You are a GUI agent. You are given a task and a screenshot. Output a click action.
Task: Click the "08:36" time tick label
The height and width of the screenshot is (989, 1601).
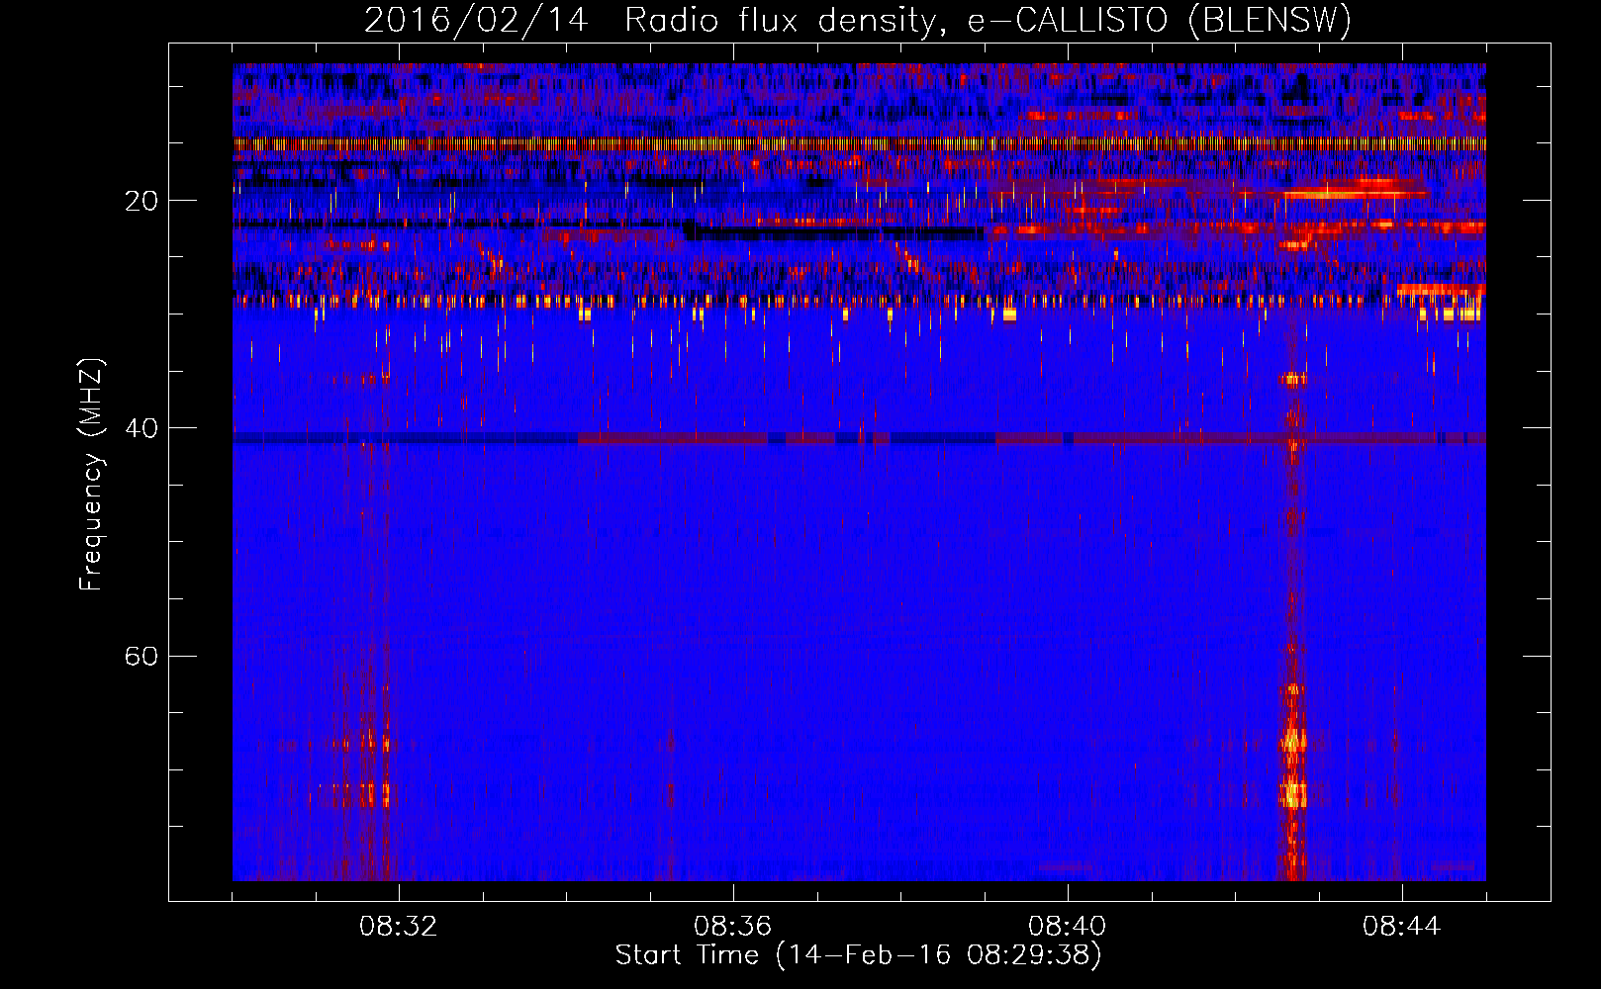pos(733,927)
